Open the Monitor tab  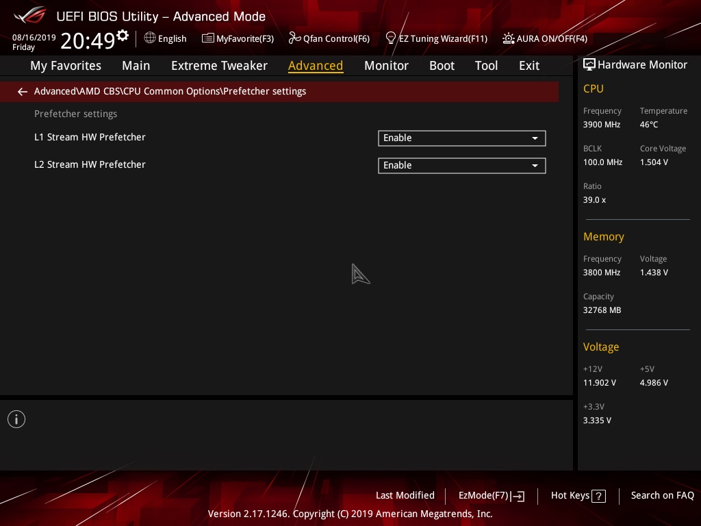click(x=386, y=66)
